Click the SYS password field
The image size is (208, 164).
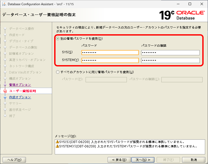110,52
